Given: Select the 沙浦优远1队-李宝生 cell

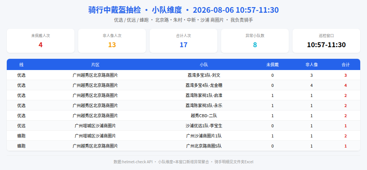Looking at the screenshot, I should 204,126.
